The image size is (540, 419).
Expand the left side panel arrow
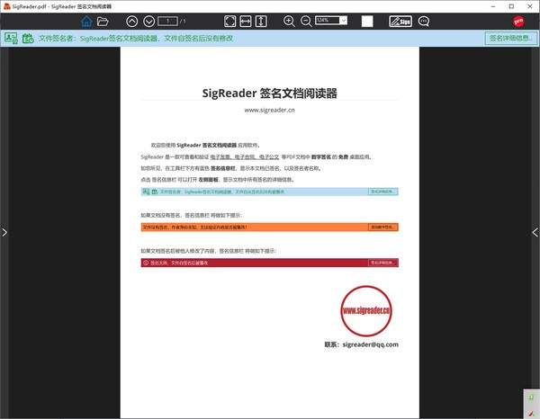tap(4, 232)
